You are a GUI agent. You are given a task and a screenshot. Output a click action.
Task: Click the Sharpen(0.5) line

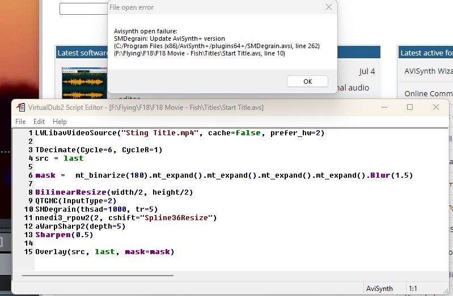click(64, 235)
